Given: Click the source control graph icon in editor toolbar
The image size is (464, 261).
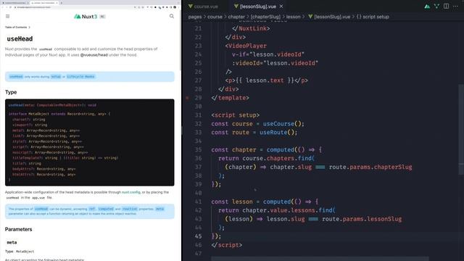Looking at the screenshot, I should tap(436, 7).
